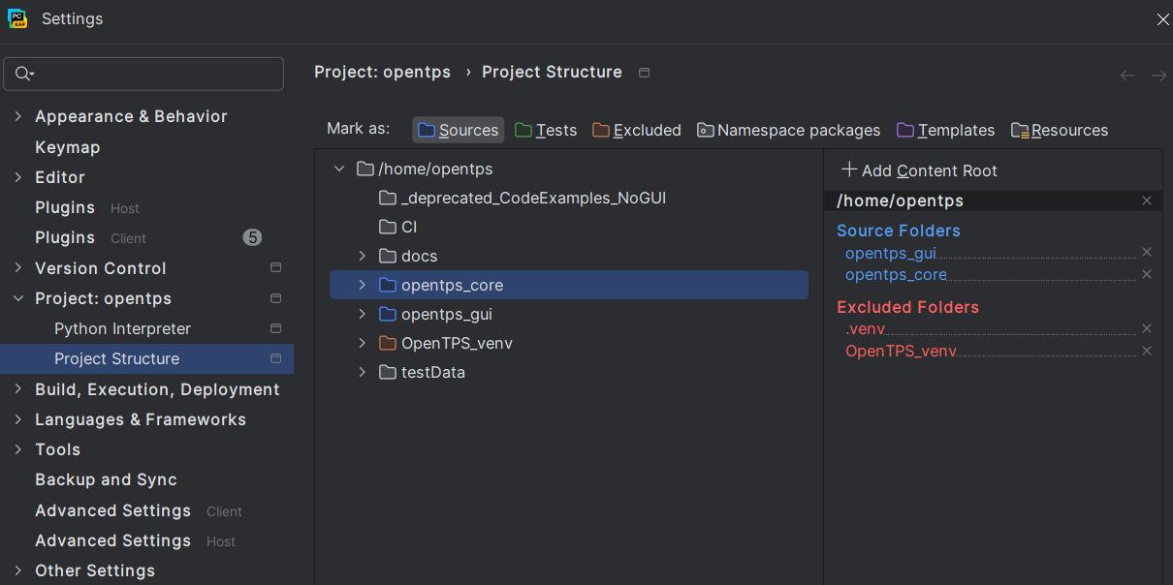Expand the testData folder
The image size is (1173, 585).
363,372
